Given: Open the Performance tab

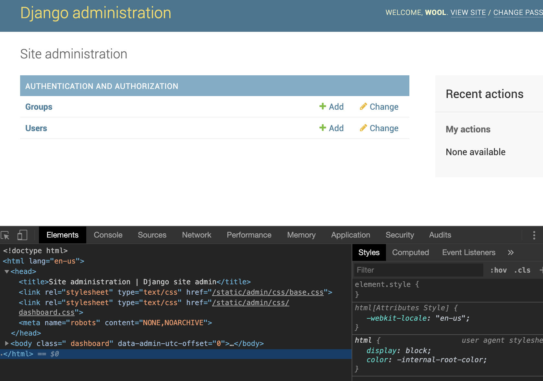Looking at the screenshot, I should tap(249, 235).
